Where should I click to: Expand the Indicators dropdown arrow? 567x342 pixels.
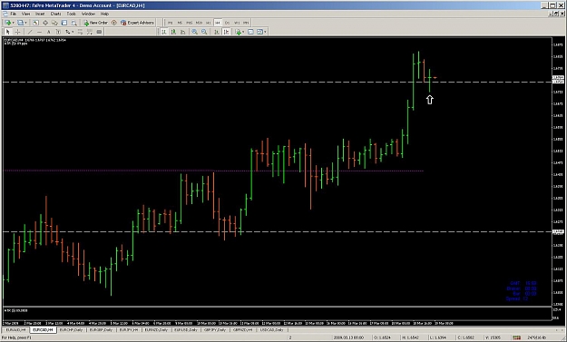(243, 32)
